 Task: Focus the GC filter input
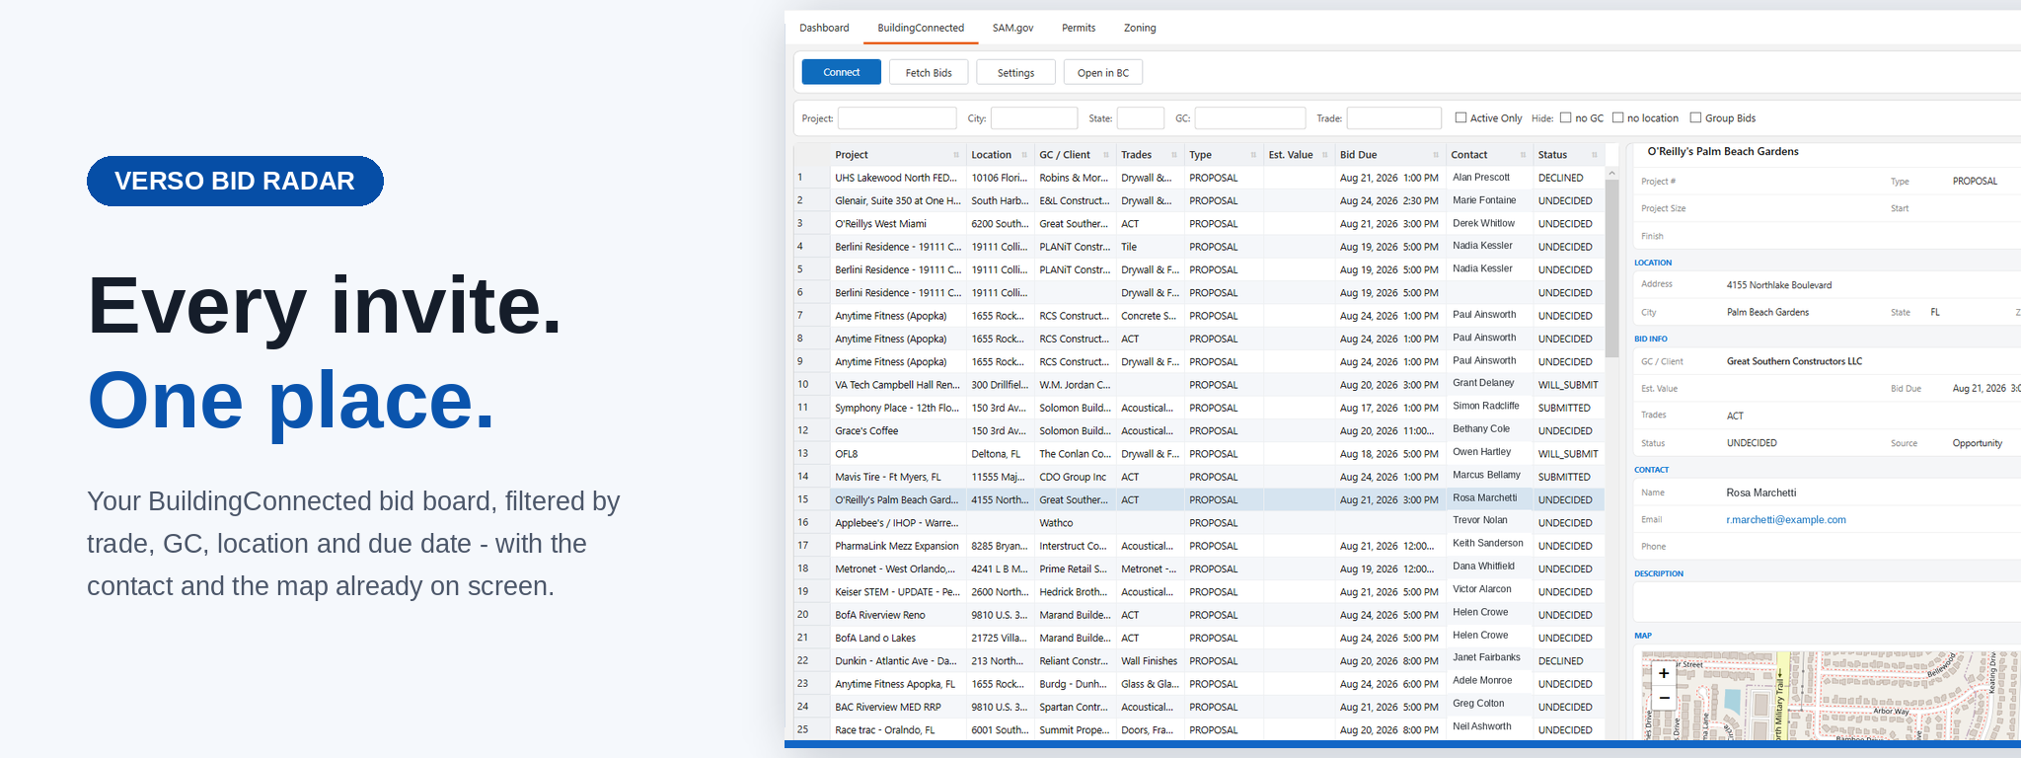click(x=1250, y=118)
